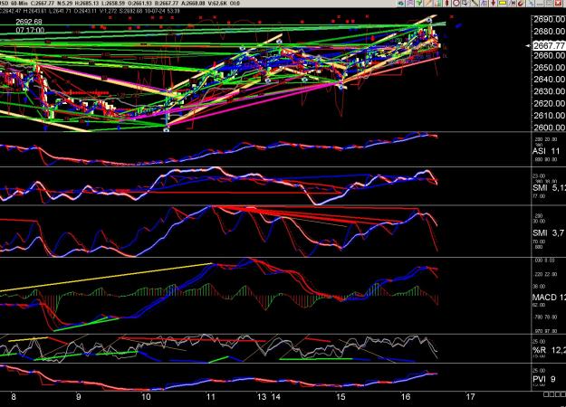Screen dimensions: 566x407
Task: Click the green arrow toolbar icon
Action: click(419, 4)
